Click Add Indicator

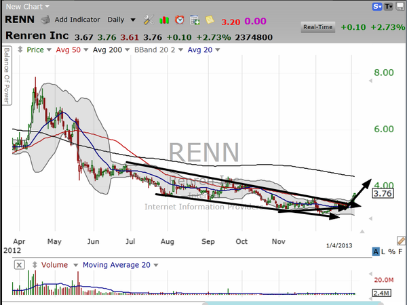pos(77,20)
